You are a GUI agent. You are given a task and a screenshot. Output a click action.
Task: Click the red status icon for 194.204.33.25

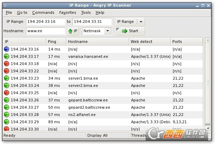7,92
